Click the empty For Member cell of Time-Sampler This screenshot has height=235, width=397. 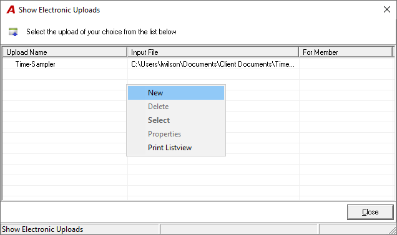(x=346, y=64)
